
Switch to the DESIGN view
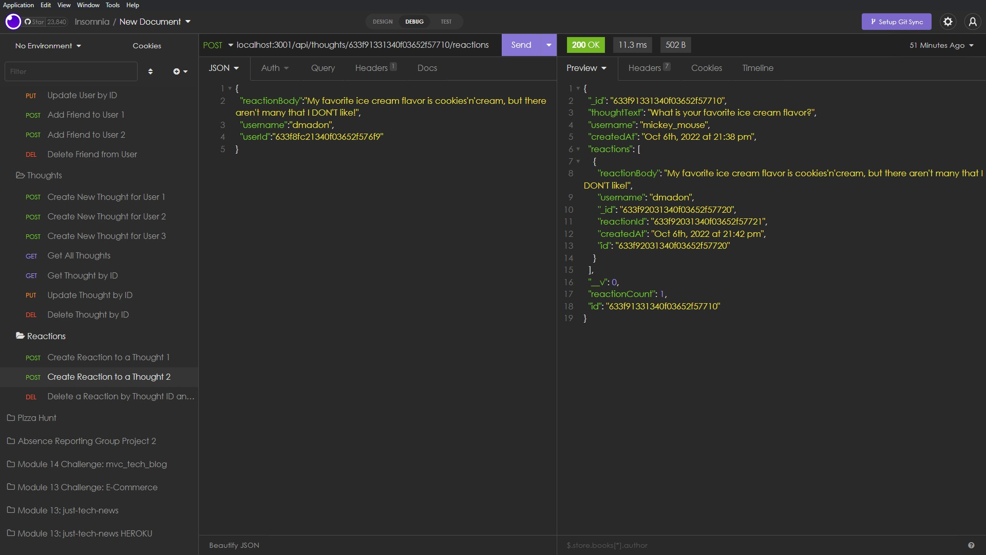coord(383,22)
